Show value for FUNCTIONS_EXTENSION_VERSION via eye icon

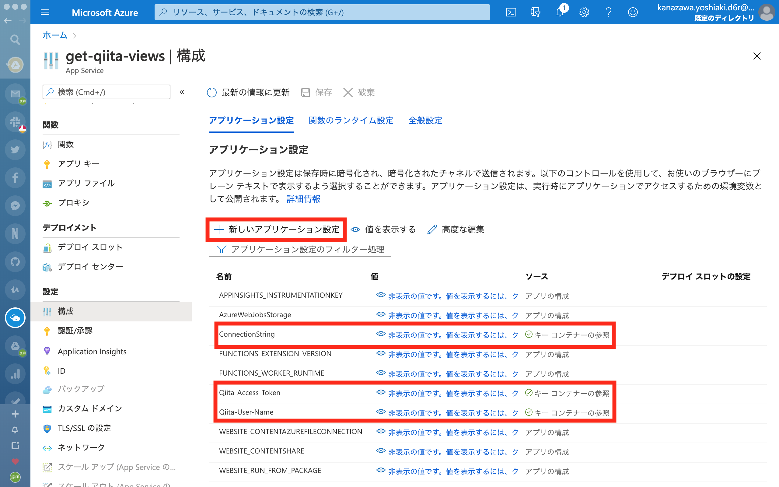coord(380,353)
